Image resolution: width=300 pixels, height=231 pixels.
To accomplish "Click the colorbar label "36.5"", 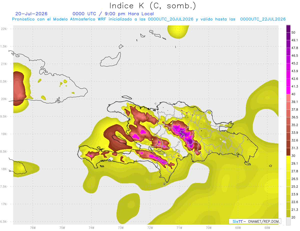I will 295,117.
